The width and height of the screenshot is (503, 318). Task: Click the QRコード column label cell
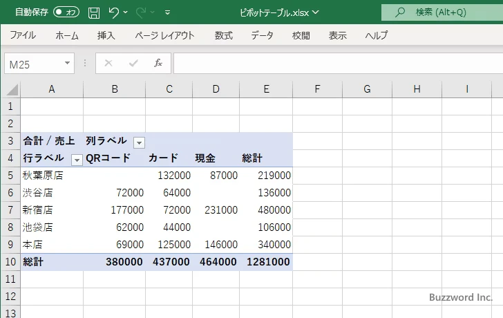click(x=114, y=158)
